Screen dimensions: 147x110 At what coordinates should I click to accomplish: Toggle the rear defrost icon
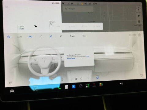(x=62, y=79)
